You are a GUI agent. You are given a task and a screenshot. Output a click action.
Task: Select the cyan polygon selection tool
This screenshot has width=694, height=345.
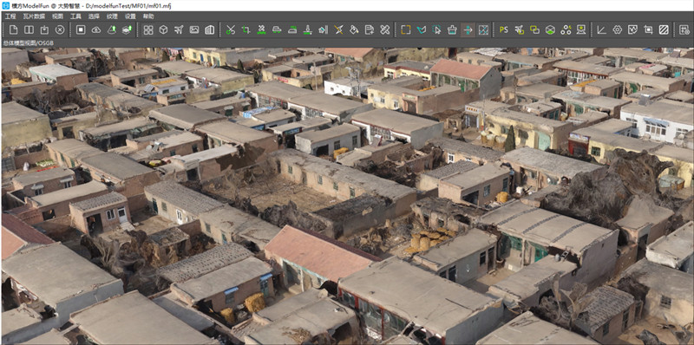pos(422,29)
